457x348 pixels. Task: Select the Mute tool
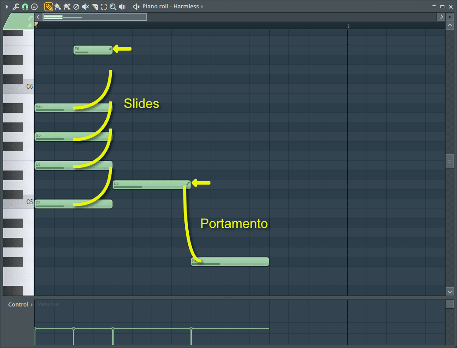(85, 7)
